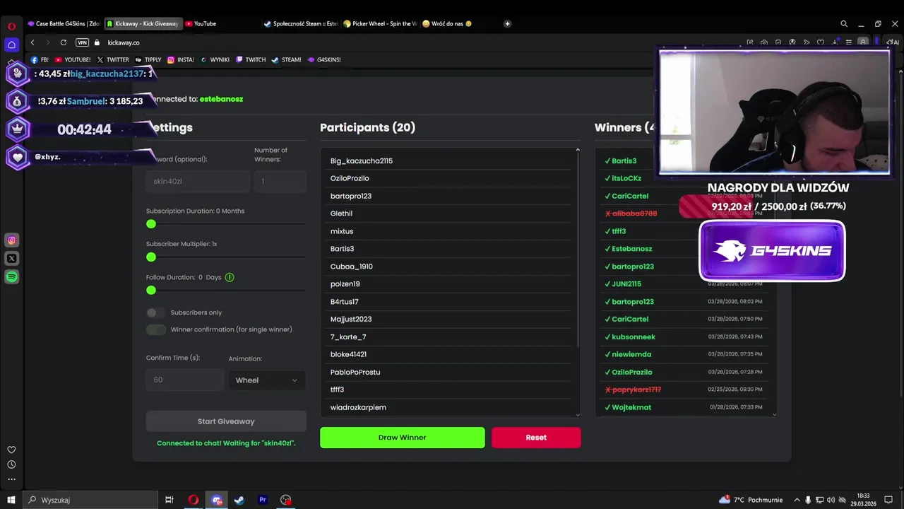The height and width of the screenshot is (509, 904).
Task: Toggle Winner confirmation for single winner
Action: 155,329
